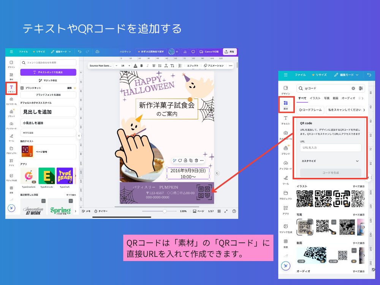Click Qrコードフレーム suggestion chip
The width and height of the screenshot is (380, 285).
(310, 110)
